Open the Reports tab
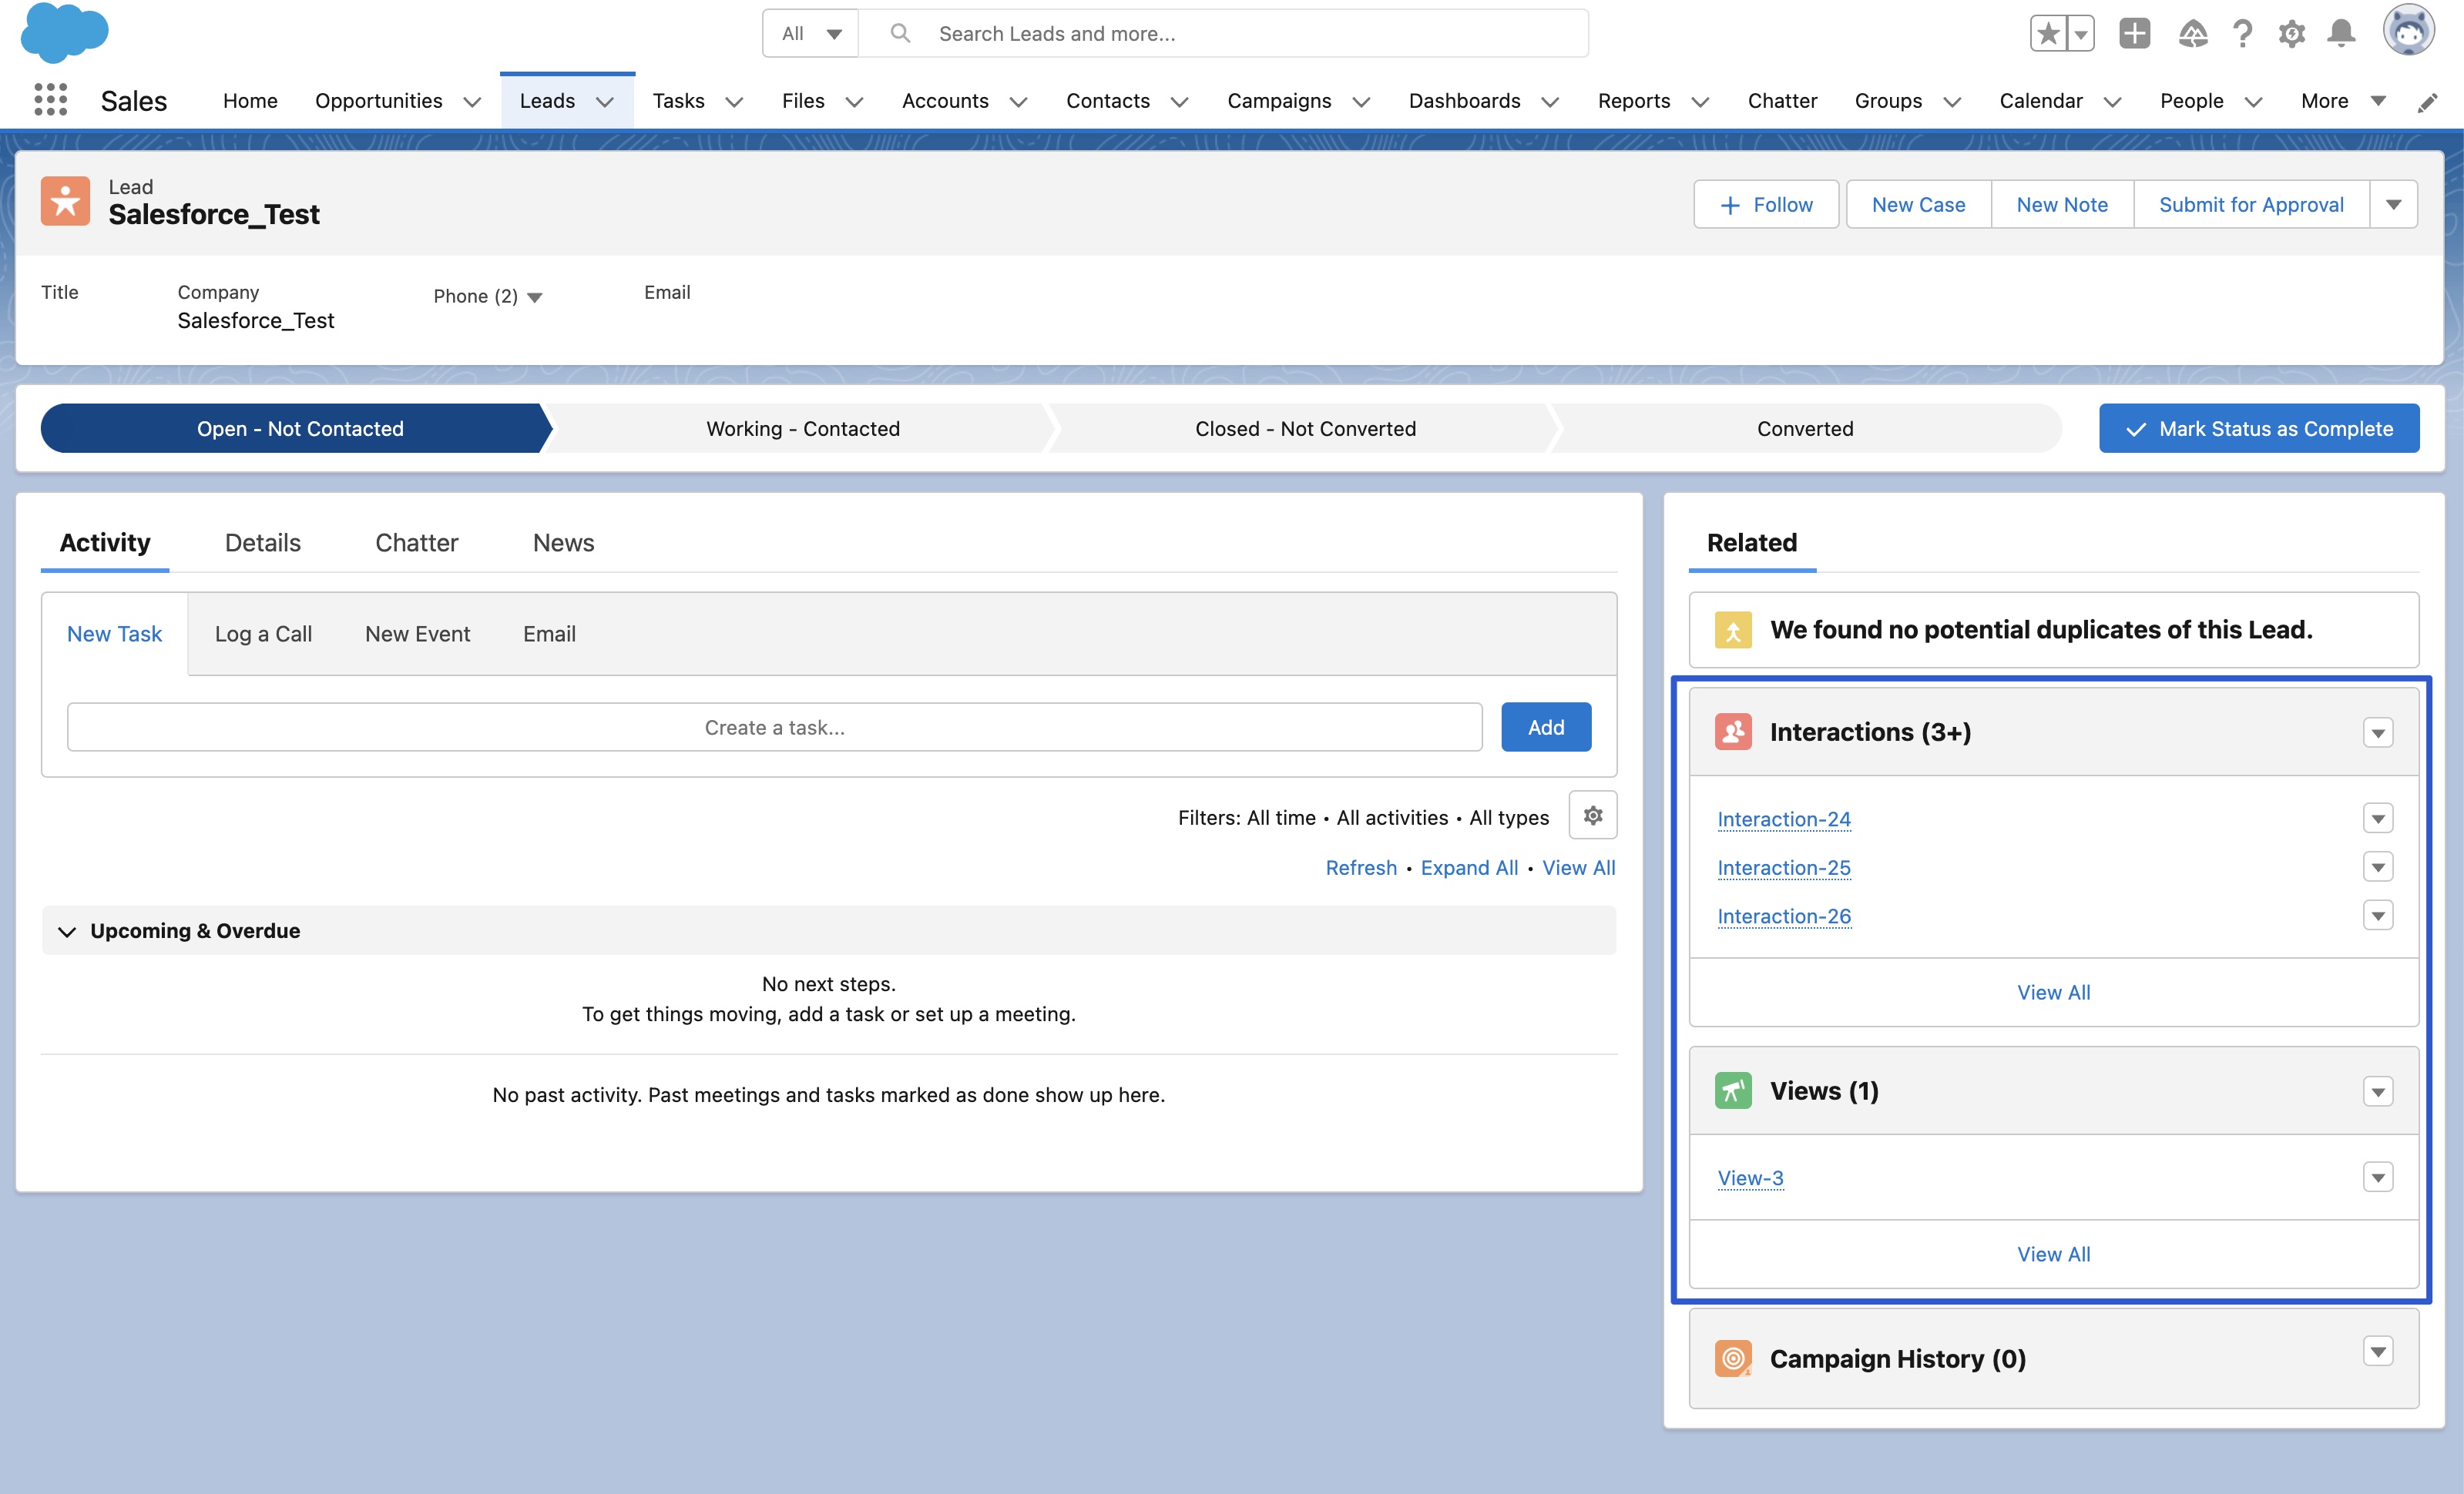The image size is (2464, 1494). point(1634,101)
